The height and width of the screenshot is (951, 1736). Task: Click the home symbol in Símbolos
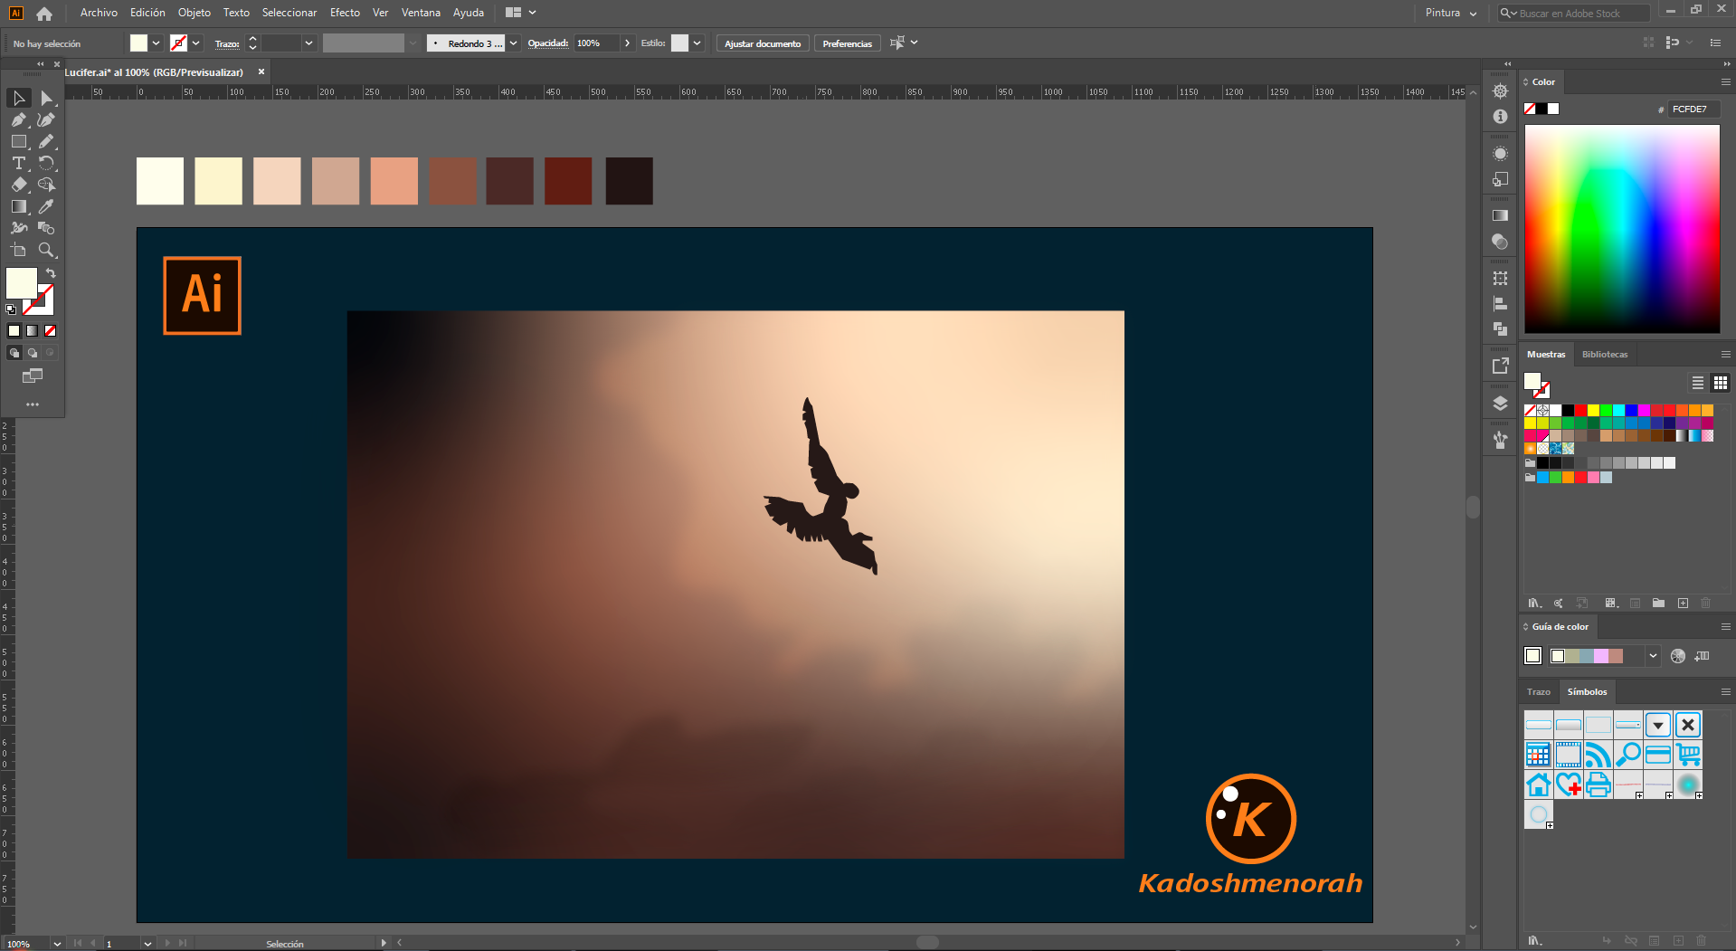pyautogui.click(x=1538, y=785)
